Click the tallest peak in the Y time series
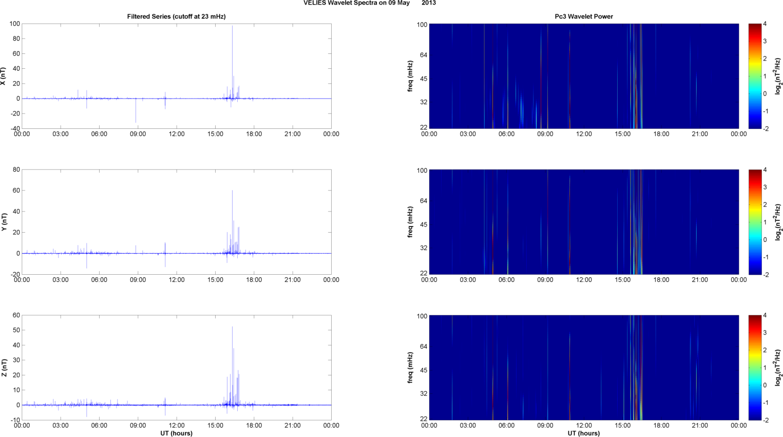Image resolution: width=783 pixels, height=437 pixels. point(232,221)
